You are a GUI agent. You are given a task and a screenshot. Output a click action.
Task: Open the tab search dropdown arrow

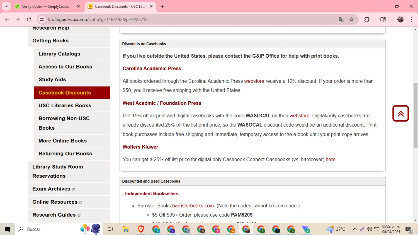click(6, 6)
